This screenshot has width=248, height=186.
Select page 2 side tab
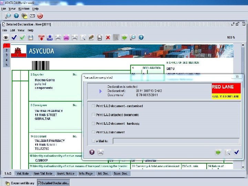[7, 50]
